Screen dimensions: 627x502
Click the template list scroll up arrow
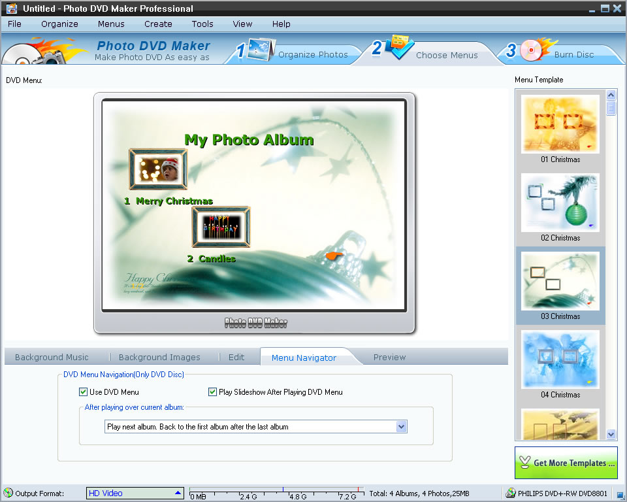[611, 95]
